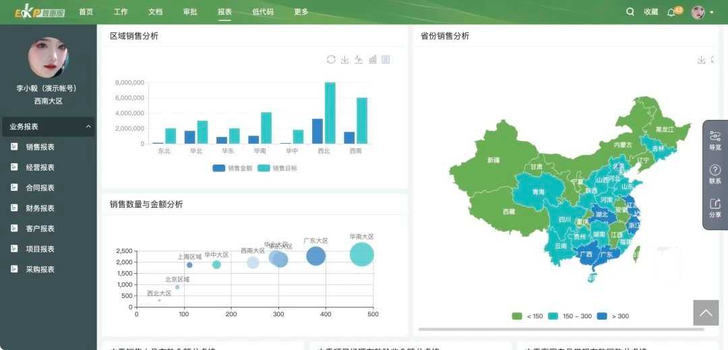
Task: Open the data view icon on 区域销售分析
Action: pyautogui.click(x=386, y=59)
